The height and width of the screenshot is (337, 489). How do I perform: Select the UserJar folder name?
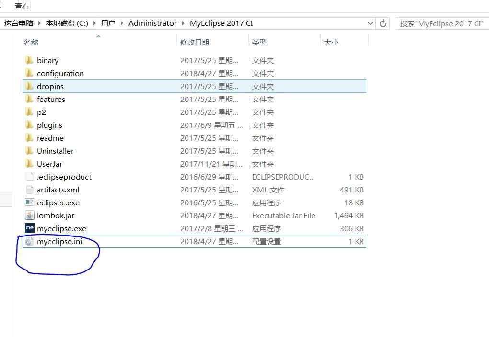(x=49, y=164)
